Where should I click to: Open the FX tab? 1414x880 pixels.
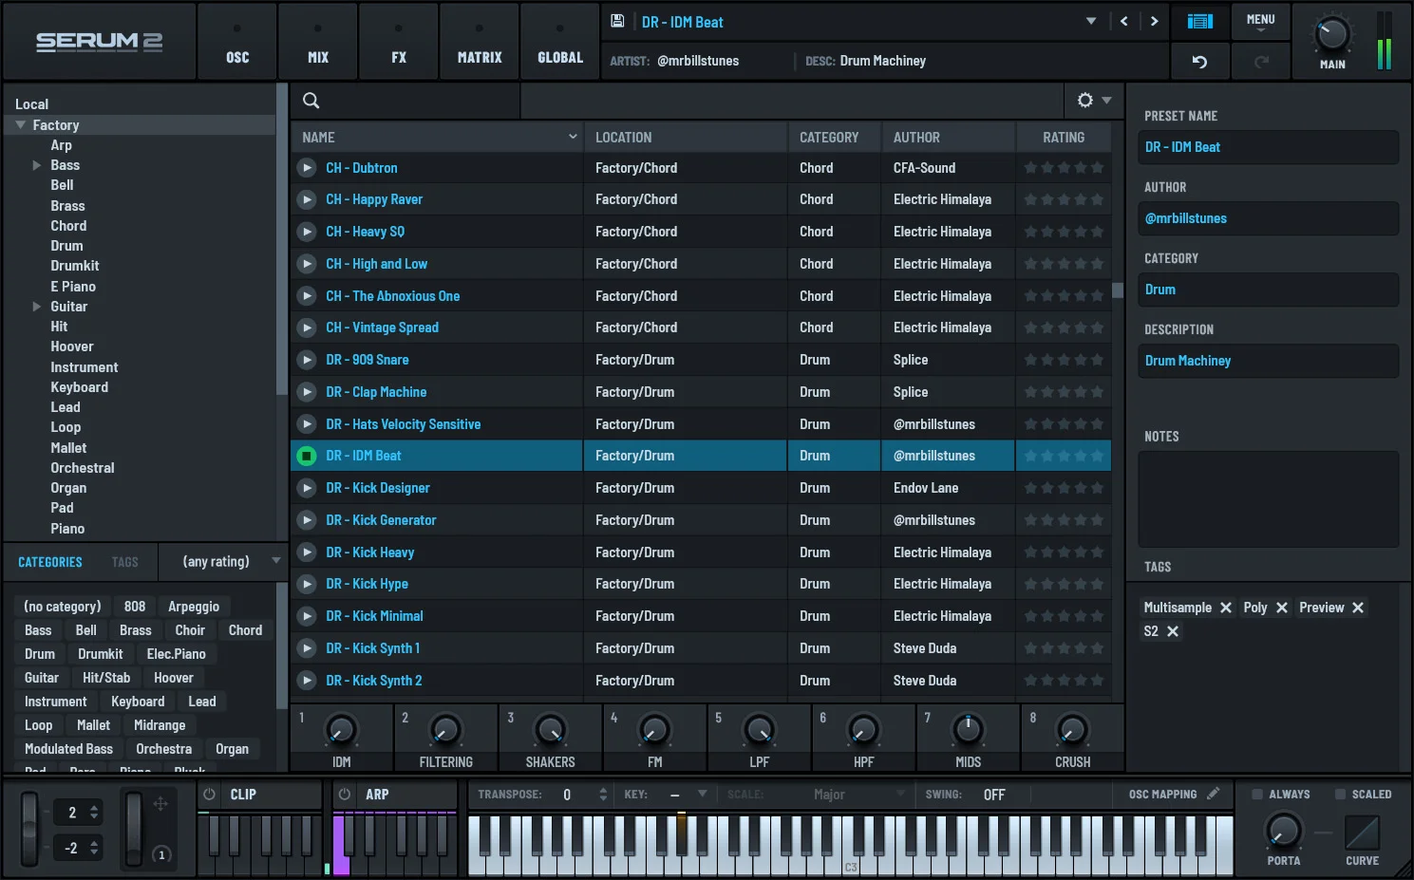(x=399, y=41)
